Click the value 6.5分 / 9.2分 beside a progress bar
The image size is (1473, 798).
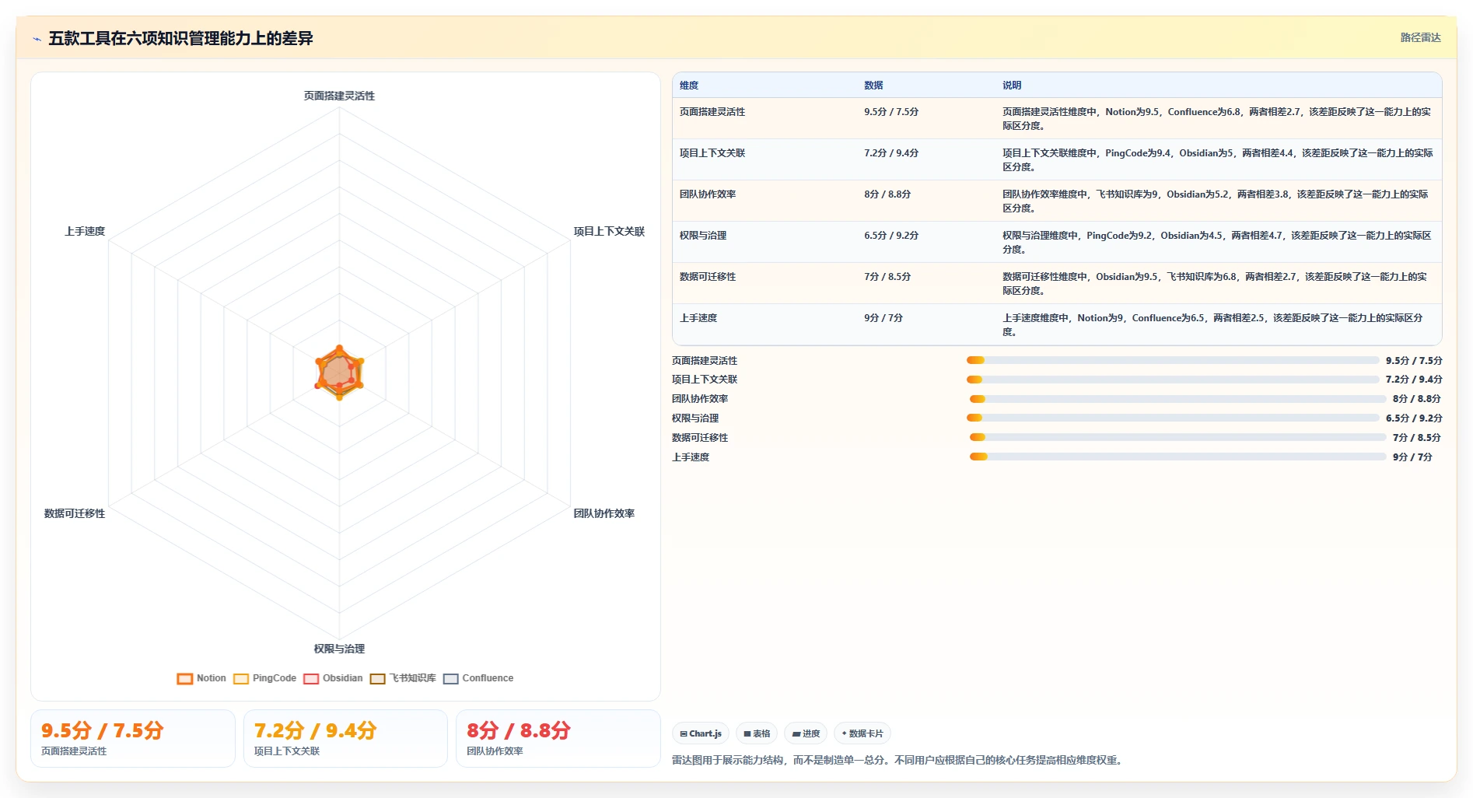(x=1414, y=418)
